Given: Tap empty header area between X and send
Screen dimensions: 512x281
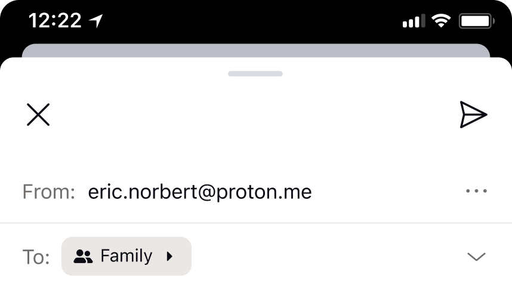Looking at the screenshot, I should [255, 115].
